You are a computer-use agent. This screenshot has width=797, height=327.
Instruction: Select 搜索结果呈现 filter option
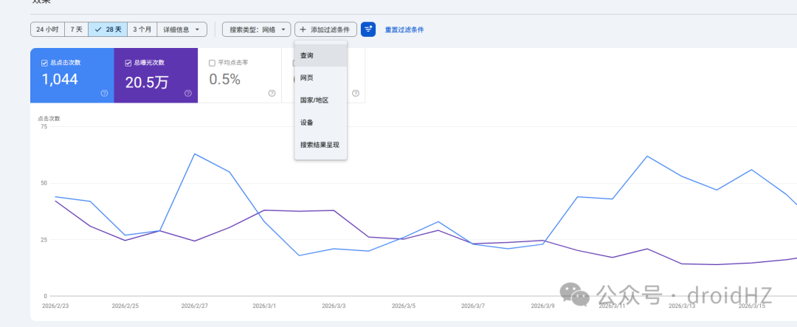pos(321,145)
